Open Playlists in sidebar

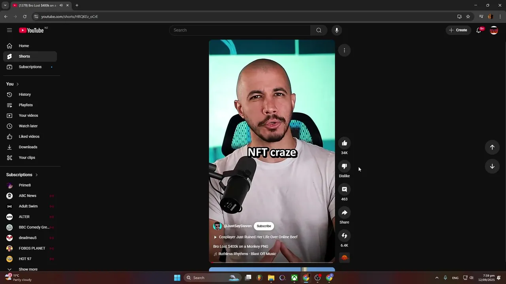point(30,105)
